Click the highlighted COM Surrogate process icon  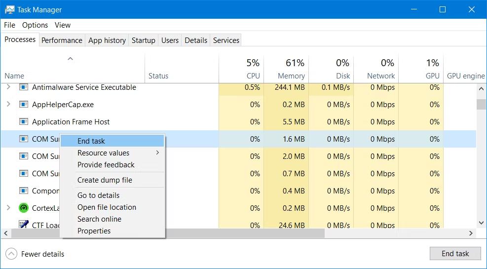coord(24,139)
